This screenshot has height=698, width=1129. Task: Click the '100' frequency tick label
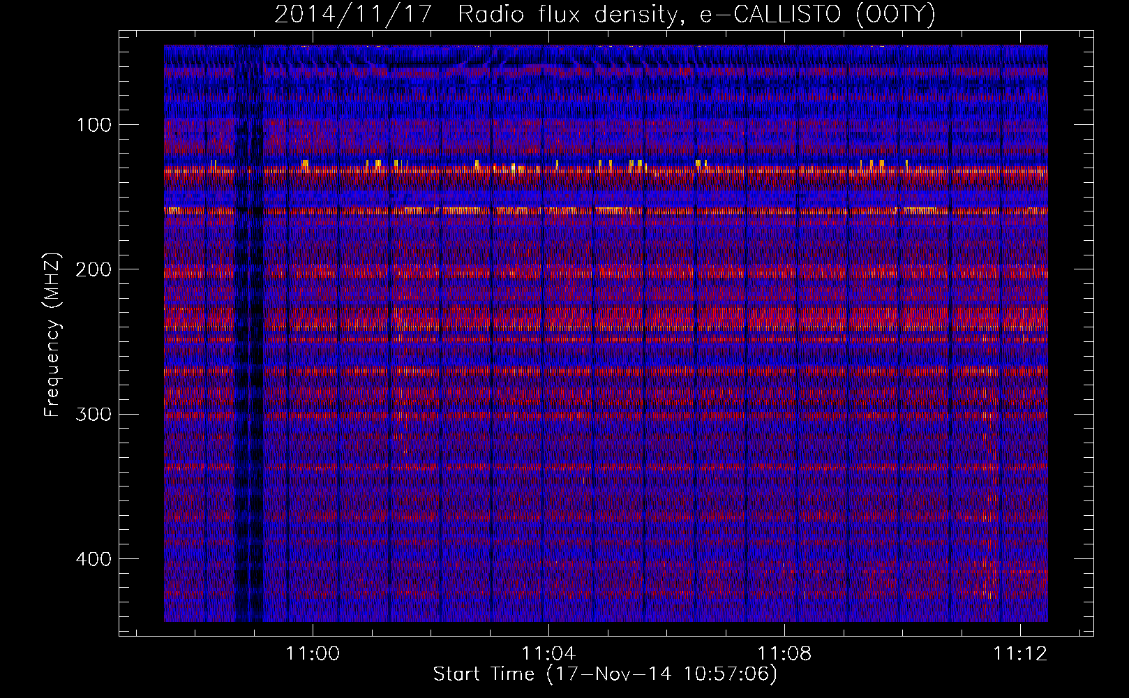(92, 125)
